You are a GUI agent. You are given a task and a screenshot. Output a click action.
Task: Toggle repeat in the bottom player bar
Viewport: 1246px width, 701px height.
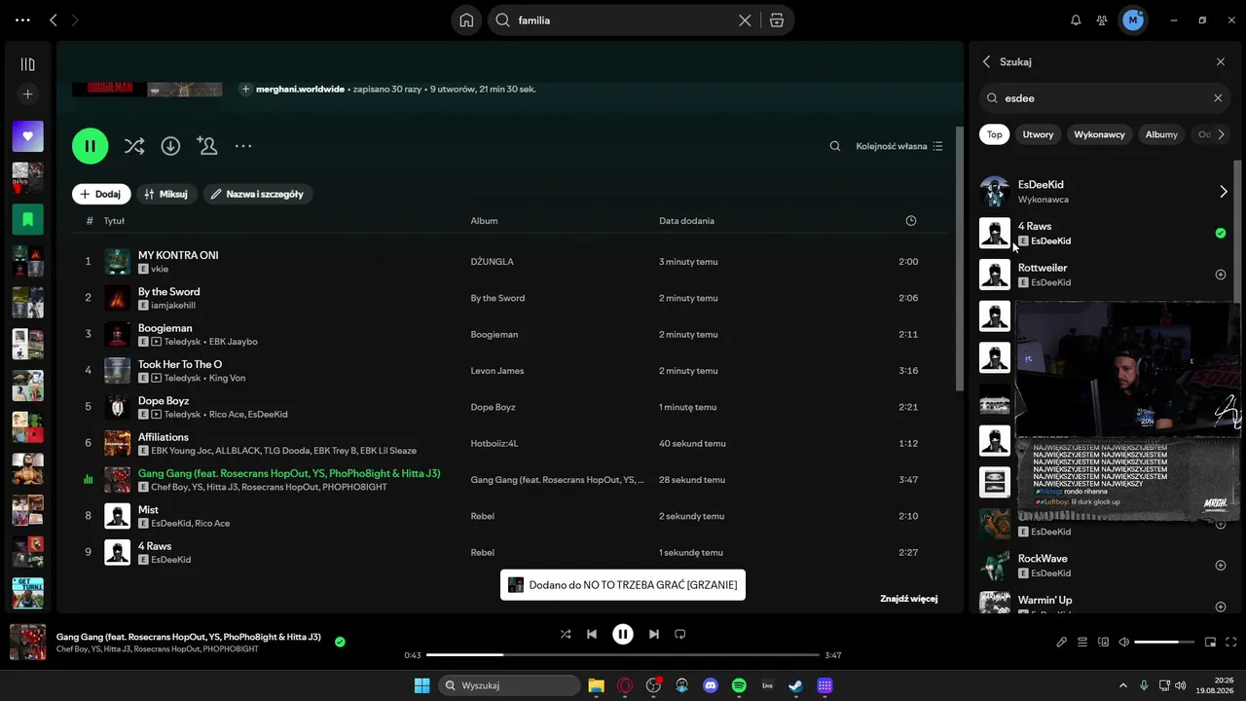pos(680,634)
